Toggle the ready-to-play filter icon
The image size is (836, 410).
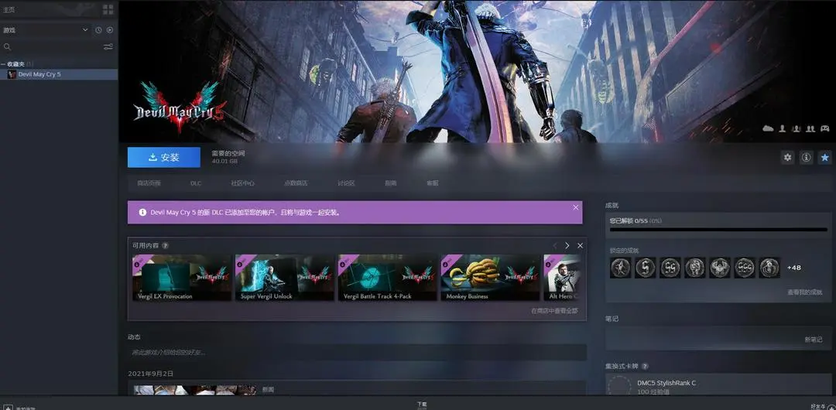pyautogui.click(x=110, y=30)
